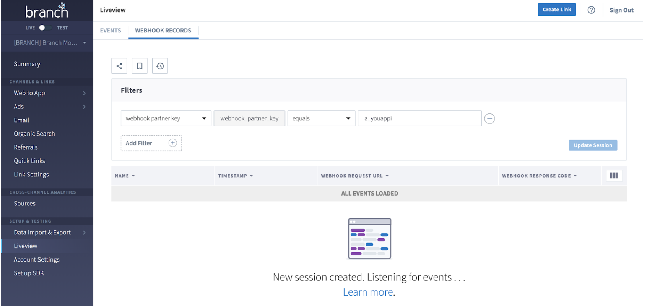Follow the Learn more link
This screenshot has width=647, height=307.
tap(368, 292)
